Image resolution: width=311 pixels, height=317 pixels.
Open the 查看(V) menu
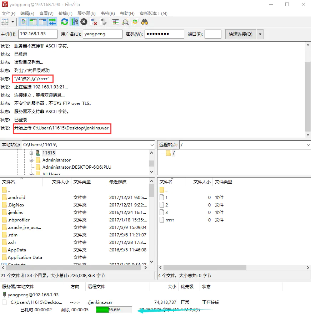(x=46, y=13)
